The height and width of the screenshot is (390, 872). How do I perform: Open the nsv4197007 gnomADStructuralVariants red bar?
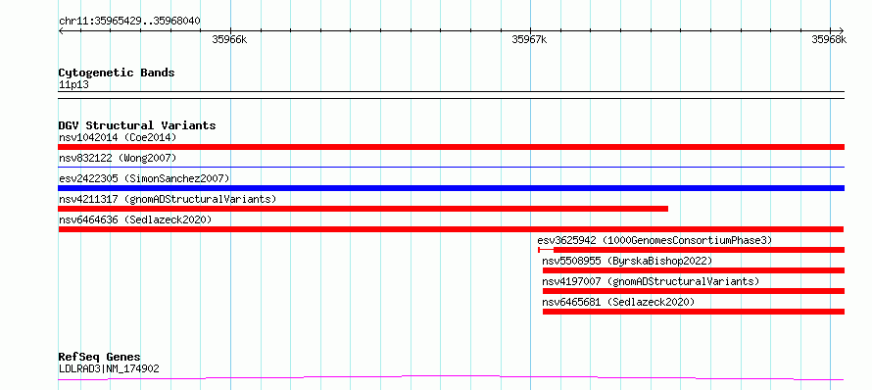tap(694, 291)
